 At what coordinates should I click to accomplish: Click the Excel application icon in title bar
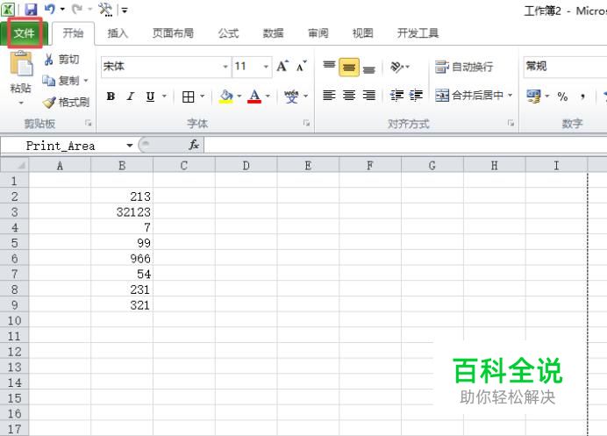click(8, 10)
